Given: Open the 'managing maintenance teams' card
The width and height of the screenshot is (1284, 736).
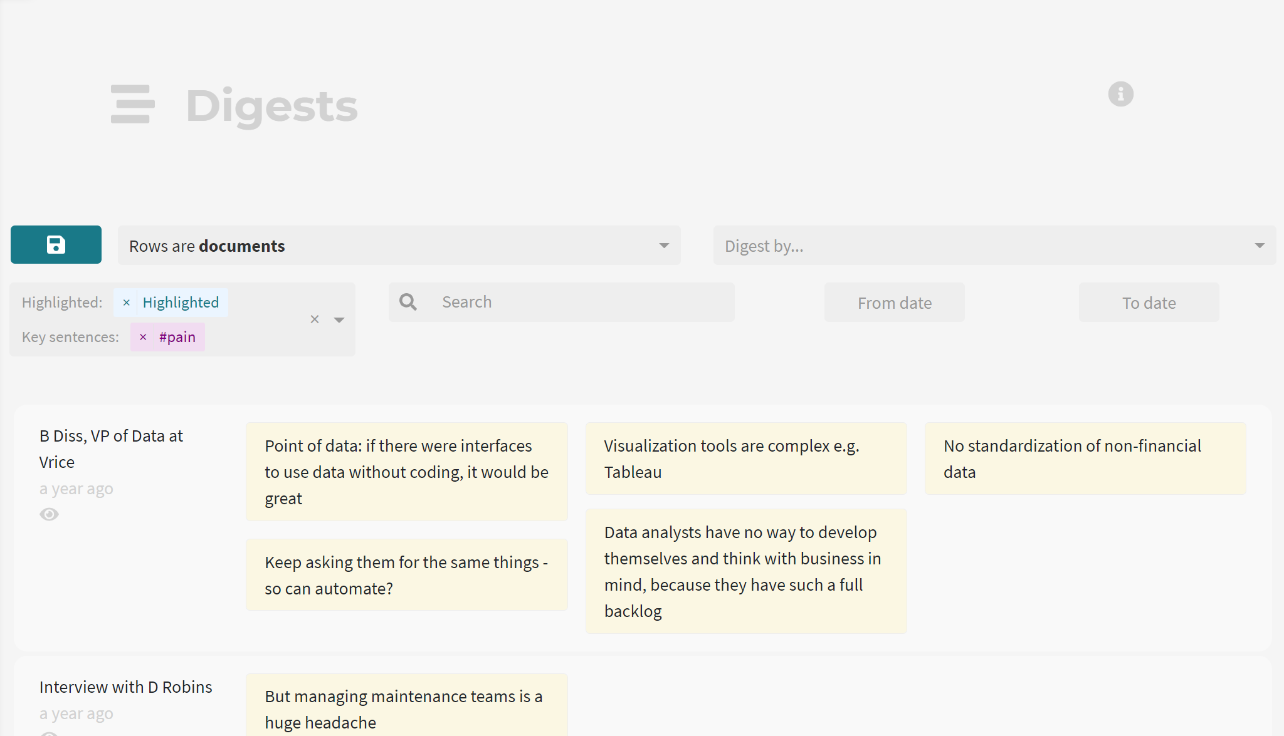Looking at the screenshot, I should 407,706.
